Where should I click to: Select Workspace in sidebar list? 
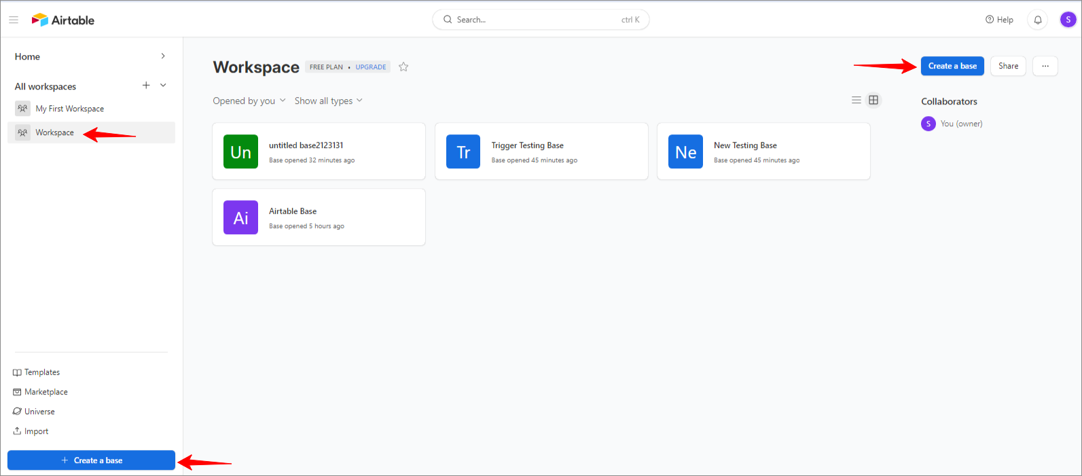click(91, 132)
